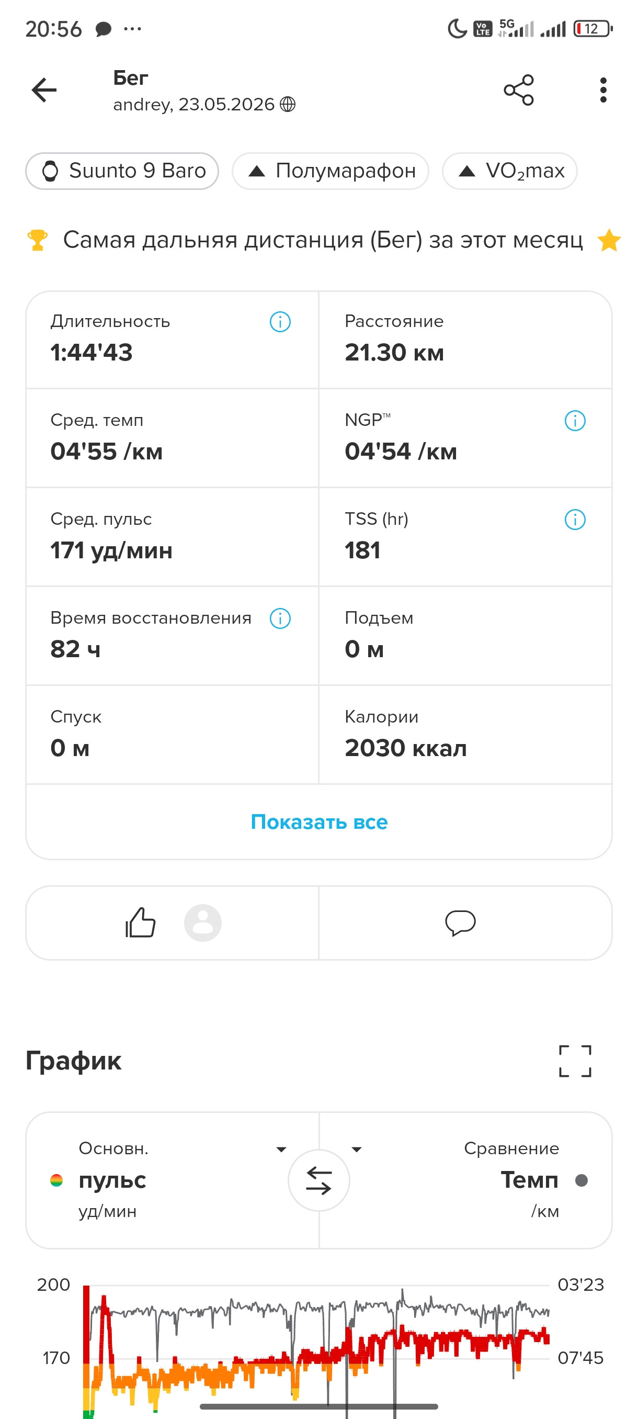Select the VO₂max chip
Screen dimensions: 638x1419
(510, 171)
